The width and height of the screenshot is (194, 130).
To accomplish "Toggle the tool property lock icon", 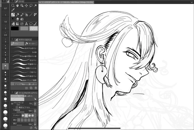I will pyautogui.click(x=35, y=99).
